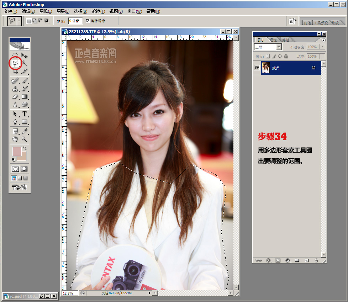Select the Horizontal Type tool
The width and height of the screenshot is (348, 302).
tap(25, 114)
